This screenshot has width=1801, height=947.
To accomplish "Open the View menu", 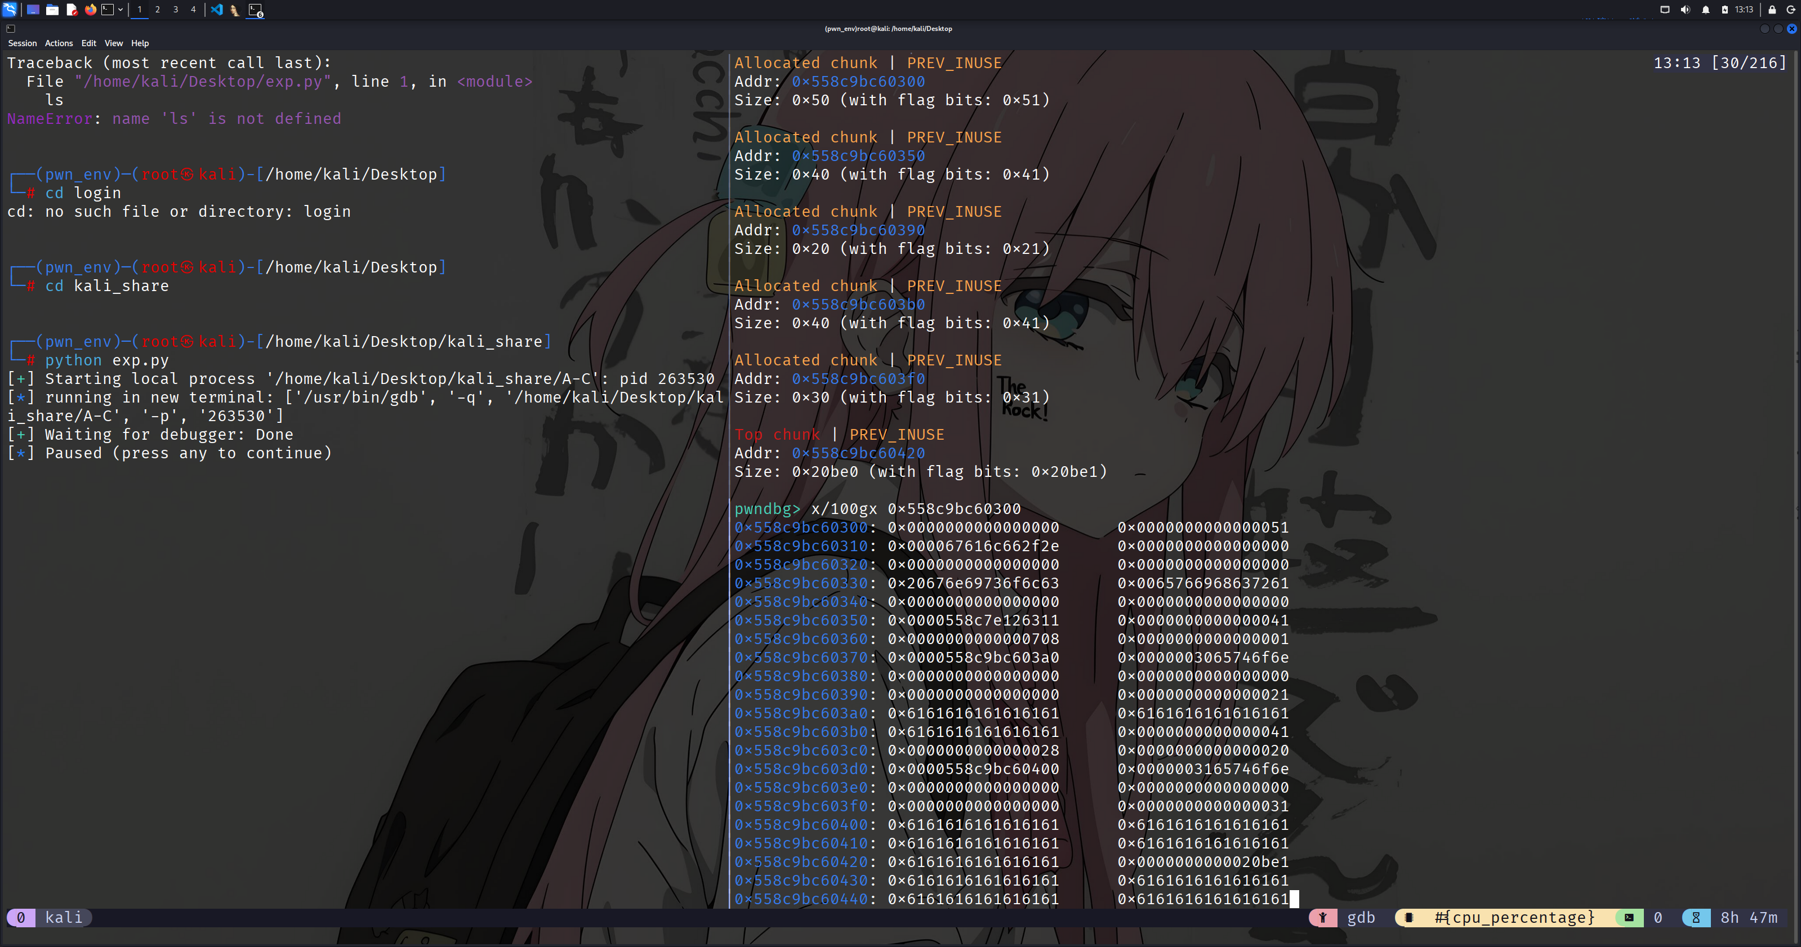I will point(114,43).
